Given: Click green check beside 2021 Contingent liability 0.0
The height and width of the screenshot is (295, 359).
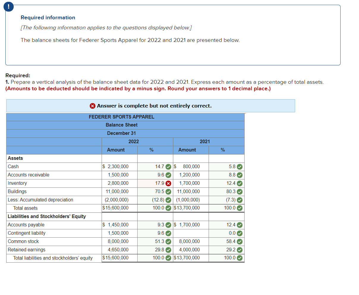Looking at the screenshot, I should click(x=240, y=233).
